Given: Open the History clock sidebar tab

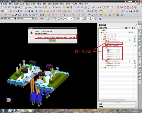Looking at the screenshot, I should [x=140, y=54].
